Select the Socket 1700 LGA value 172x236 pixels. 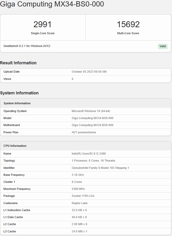[x=83, y=196]
